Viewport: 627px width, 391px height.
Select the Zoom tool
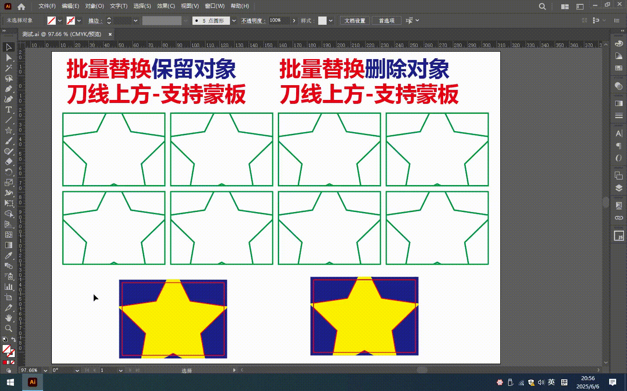pos(8,328)
